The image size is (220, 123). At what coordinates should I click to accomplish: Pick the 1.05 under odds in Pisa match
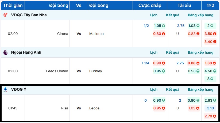[x=194, y=108]
